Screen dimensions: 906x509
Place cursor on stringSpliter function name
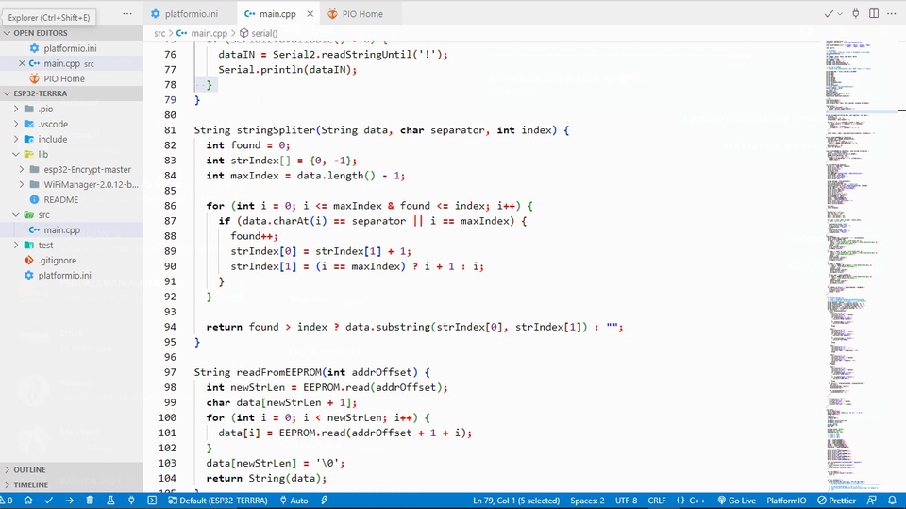click(275, 130)
